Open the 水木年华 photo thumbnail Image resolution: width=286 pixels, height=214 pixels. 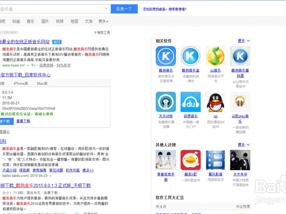[240, 160]
